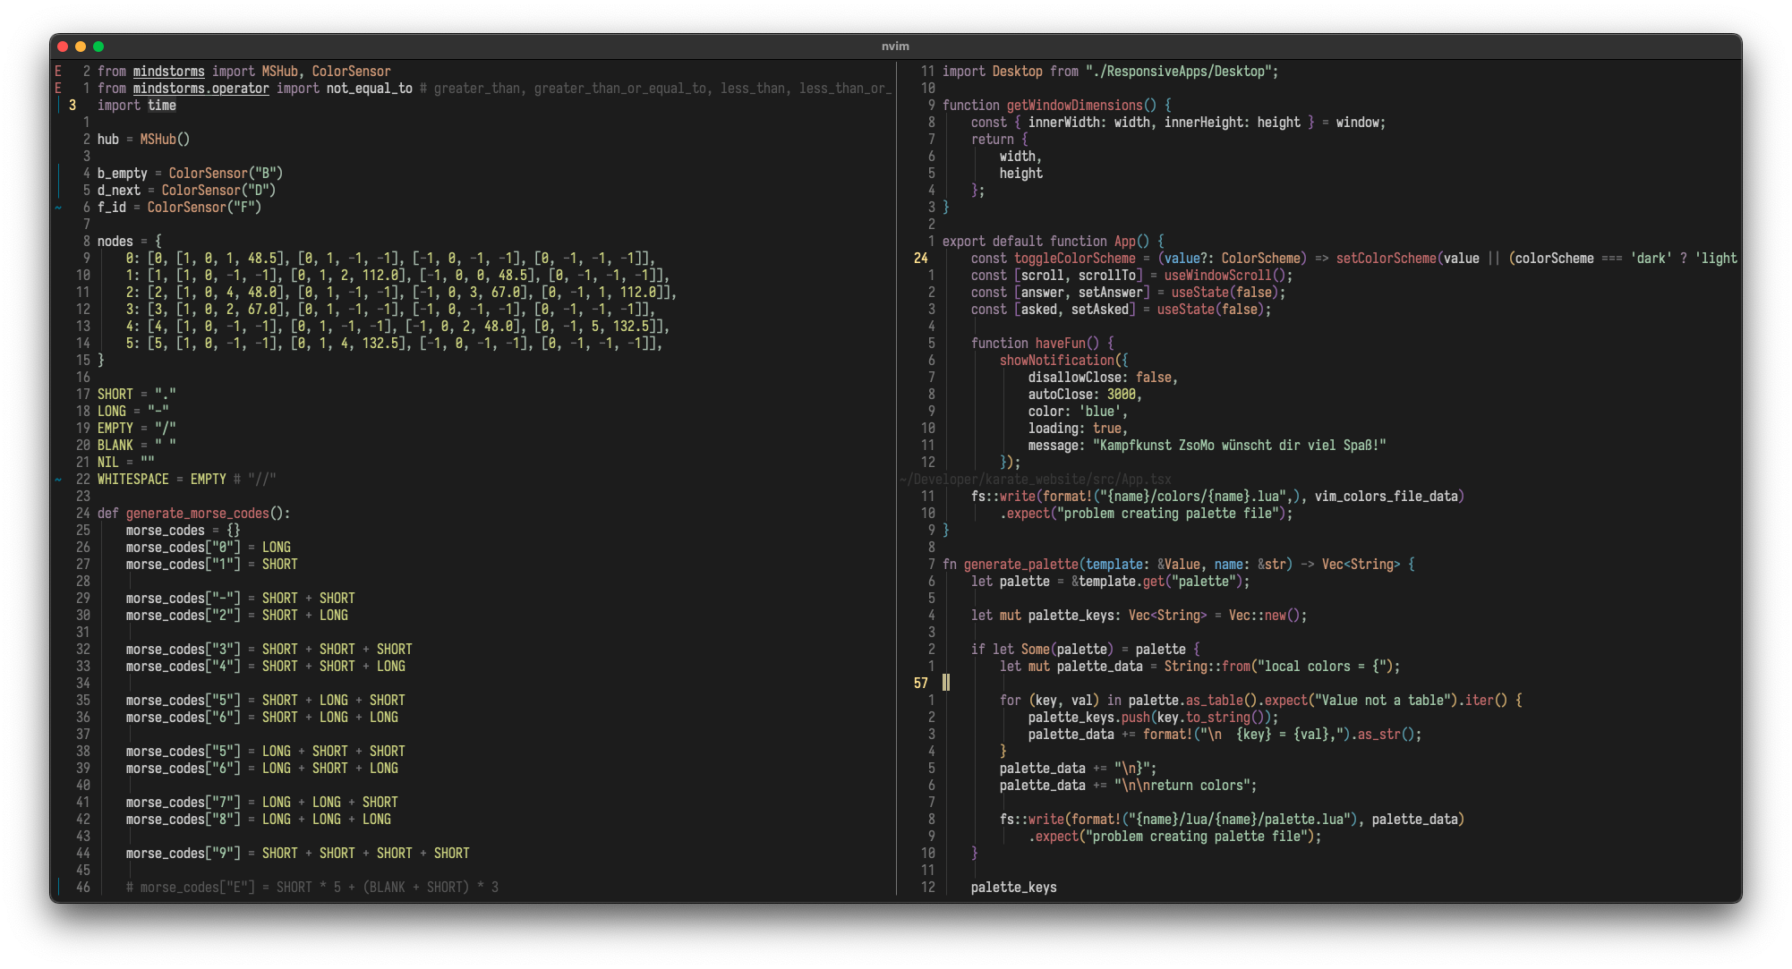
Task: Place cursor on the generate_morse_codes function name
Action: pyautogui.click(x=197, y=514)
